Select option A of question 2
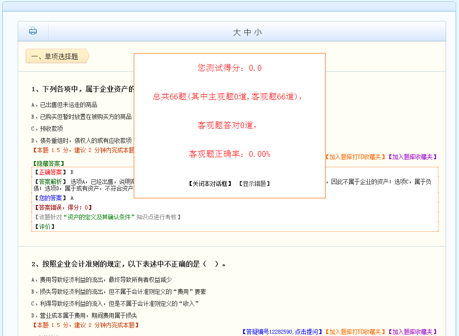Screen dimensions: 459x336 (101, 280)
